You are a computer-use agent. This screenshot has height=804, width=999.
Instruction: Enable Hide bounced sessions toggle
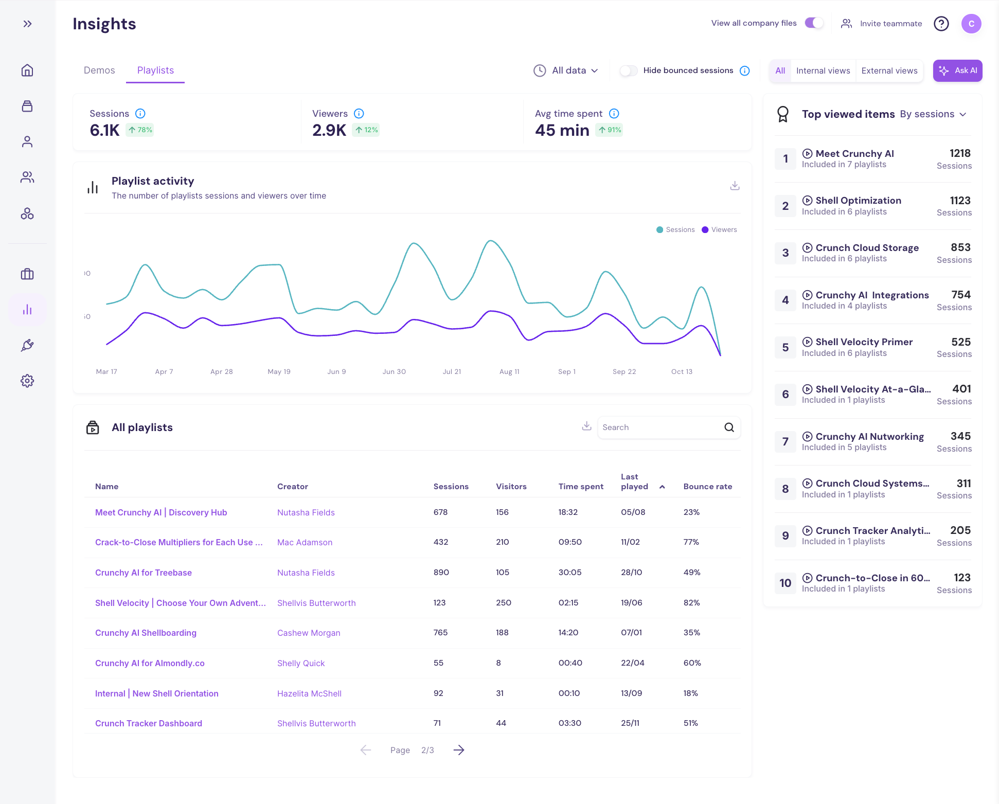(628, 70)
